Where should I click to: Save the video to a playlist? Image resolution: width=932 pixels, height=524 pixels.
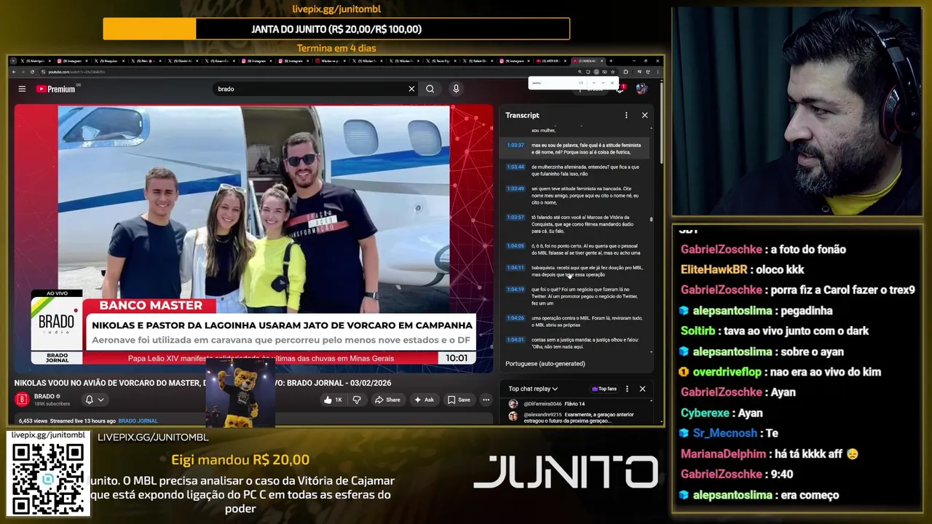coord(459,400)
